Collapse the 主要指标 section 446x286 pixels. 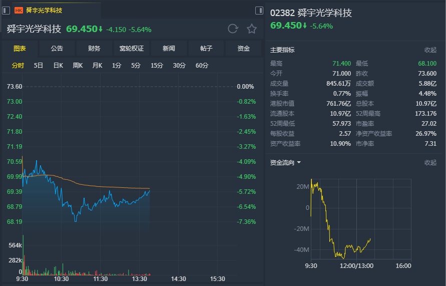[x=430, y=50]
